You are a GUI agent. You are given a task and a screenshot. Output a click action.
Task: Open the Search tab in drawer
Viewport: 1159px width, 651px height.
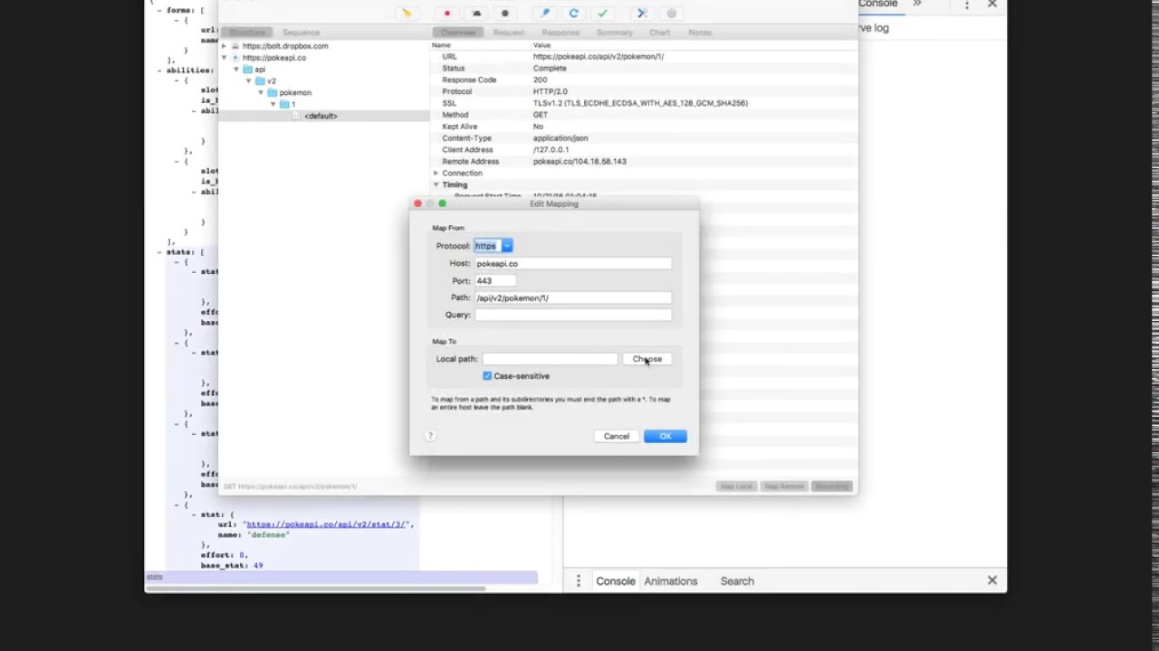pyautogui.click(x=736, y=581)
